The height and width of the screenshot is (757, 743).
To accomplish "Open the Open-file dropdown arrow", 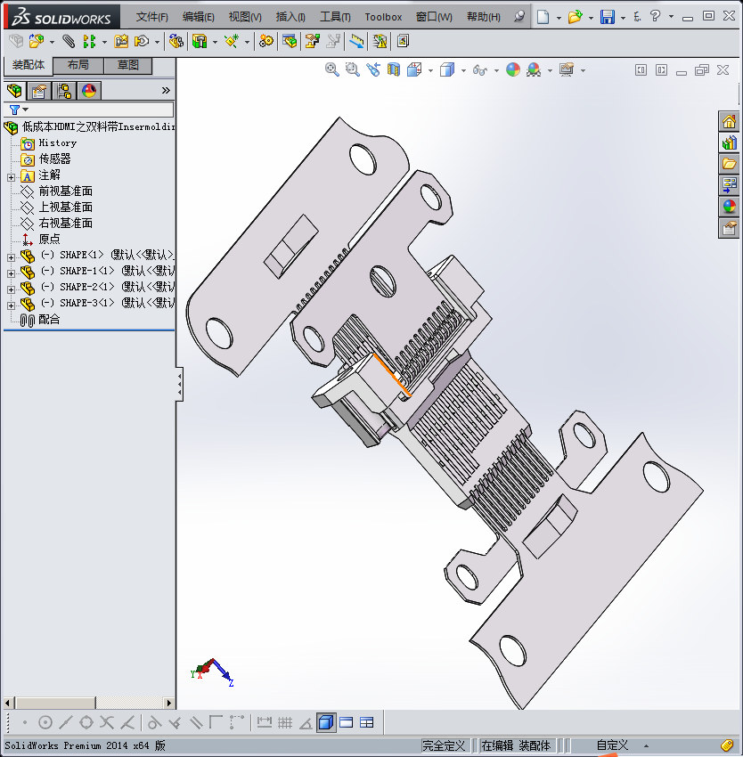I will (x=591, y=18).
